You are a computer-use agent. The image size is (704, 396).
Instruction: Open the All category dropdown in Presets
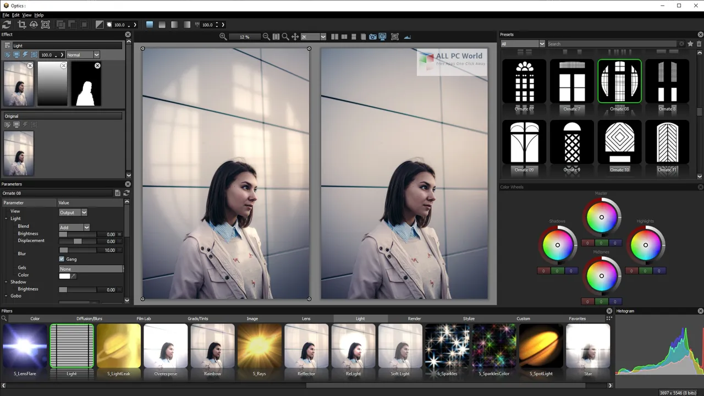click(x=522, y=44)
